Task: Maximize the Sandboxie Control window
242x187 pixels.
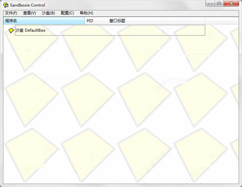Action: pyautogui.click(x=219, y=4)
